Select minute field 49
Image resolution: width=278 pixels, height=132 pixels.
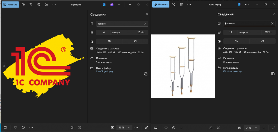[135, 41]
